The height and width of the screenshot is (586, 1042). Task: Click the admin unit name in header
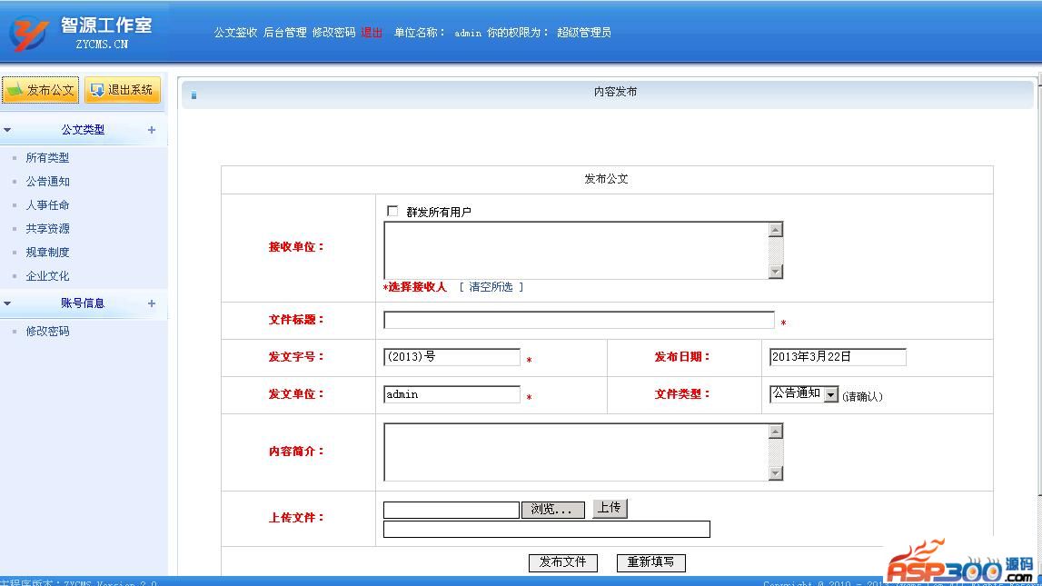coord(468,34)
